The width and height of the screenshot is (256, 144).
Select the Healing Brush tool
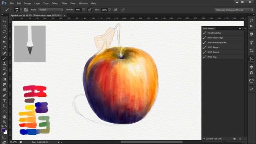point(4,53)
